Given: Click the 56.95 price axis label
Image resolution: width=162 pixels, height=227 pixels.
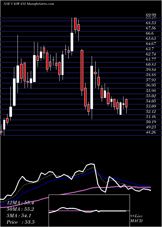Looking at the screenshot, I should 151,85.
